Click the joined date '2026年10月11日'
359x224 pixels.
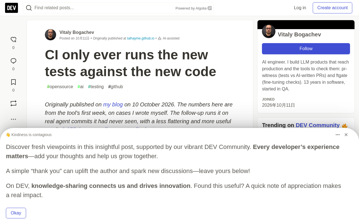coord(279,105)
